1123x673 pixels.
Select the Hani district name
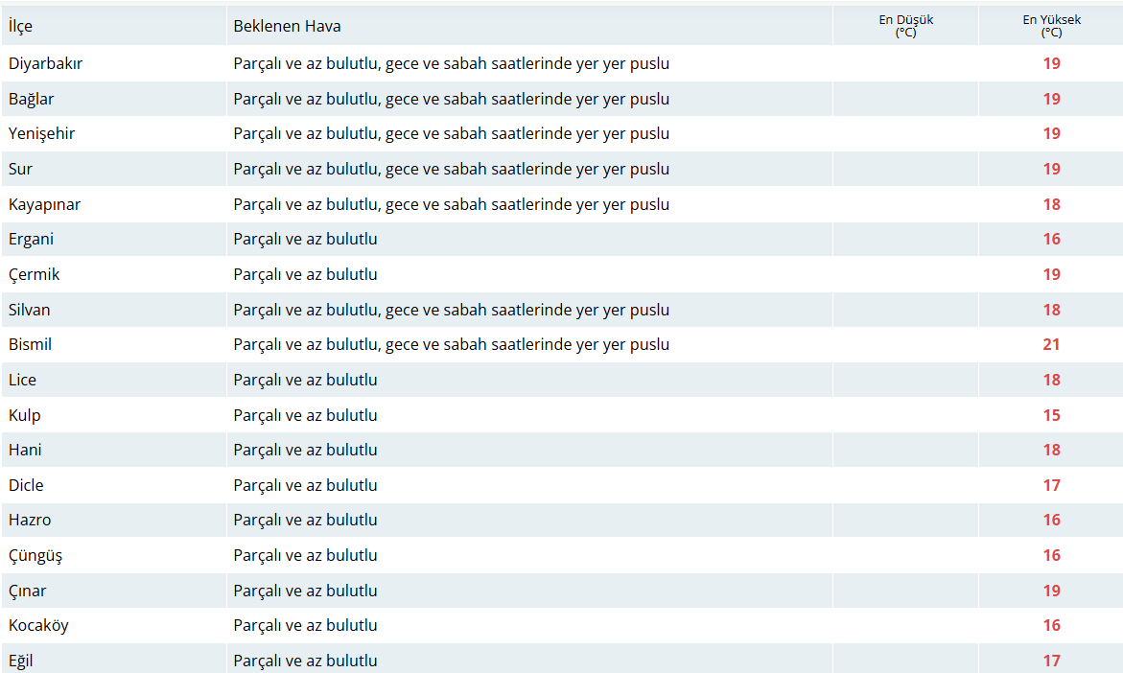25,451
